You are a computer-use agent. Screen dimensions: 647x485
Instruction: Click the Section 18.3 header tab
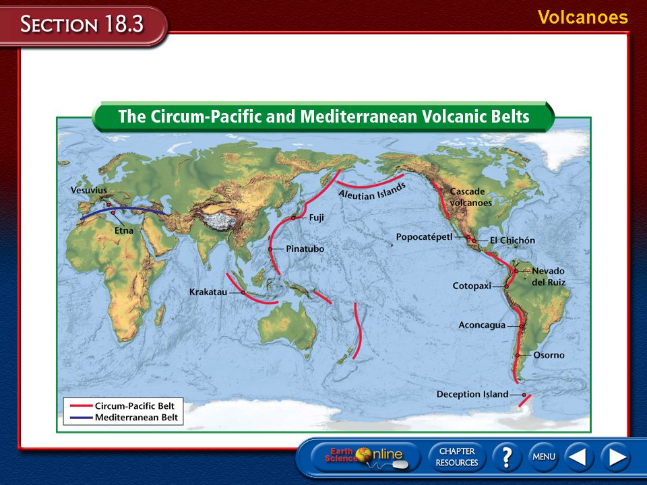pos(82,25)
